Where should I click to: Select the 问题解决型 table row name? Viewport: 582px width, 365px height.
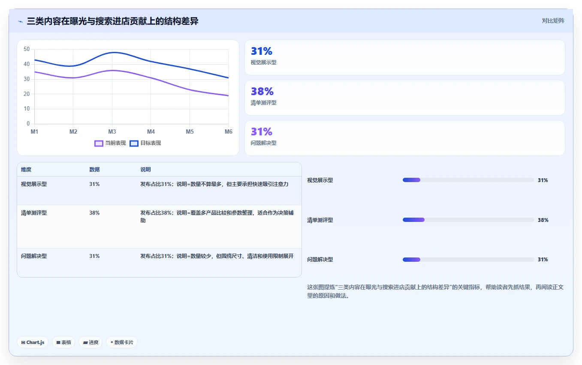point(34,256)
